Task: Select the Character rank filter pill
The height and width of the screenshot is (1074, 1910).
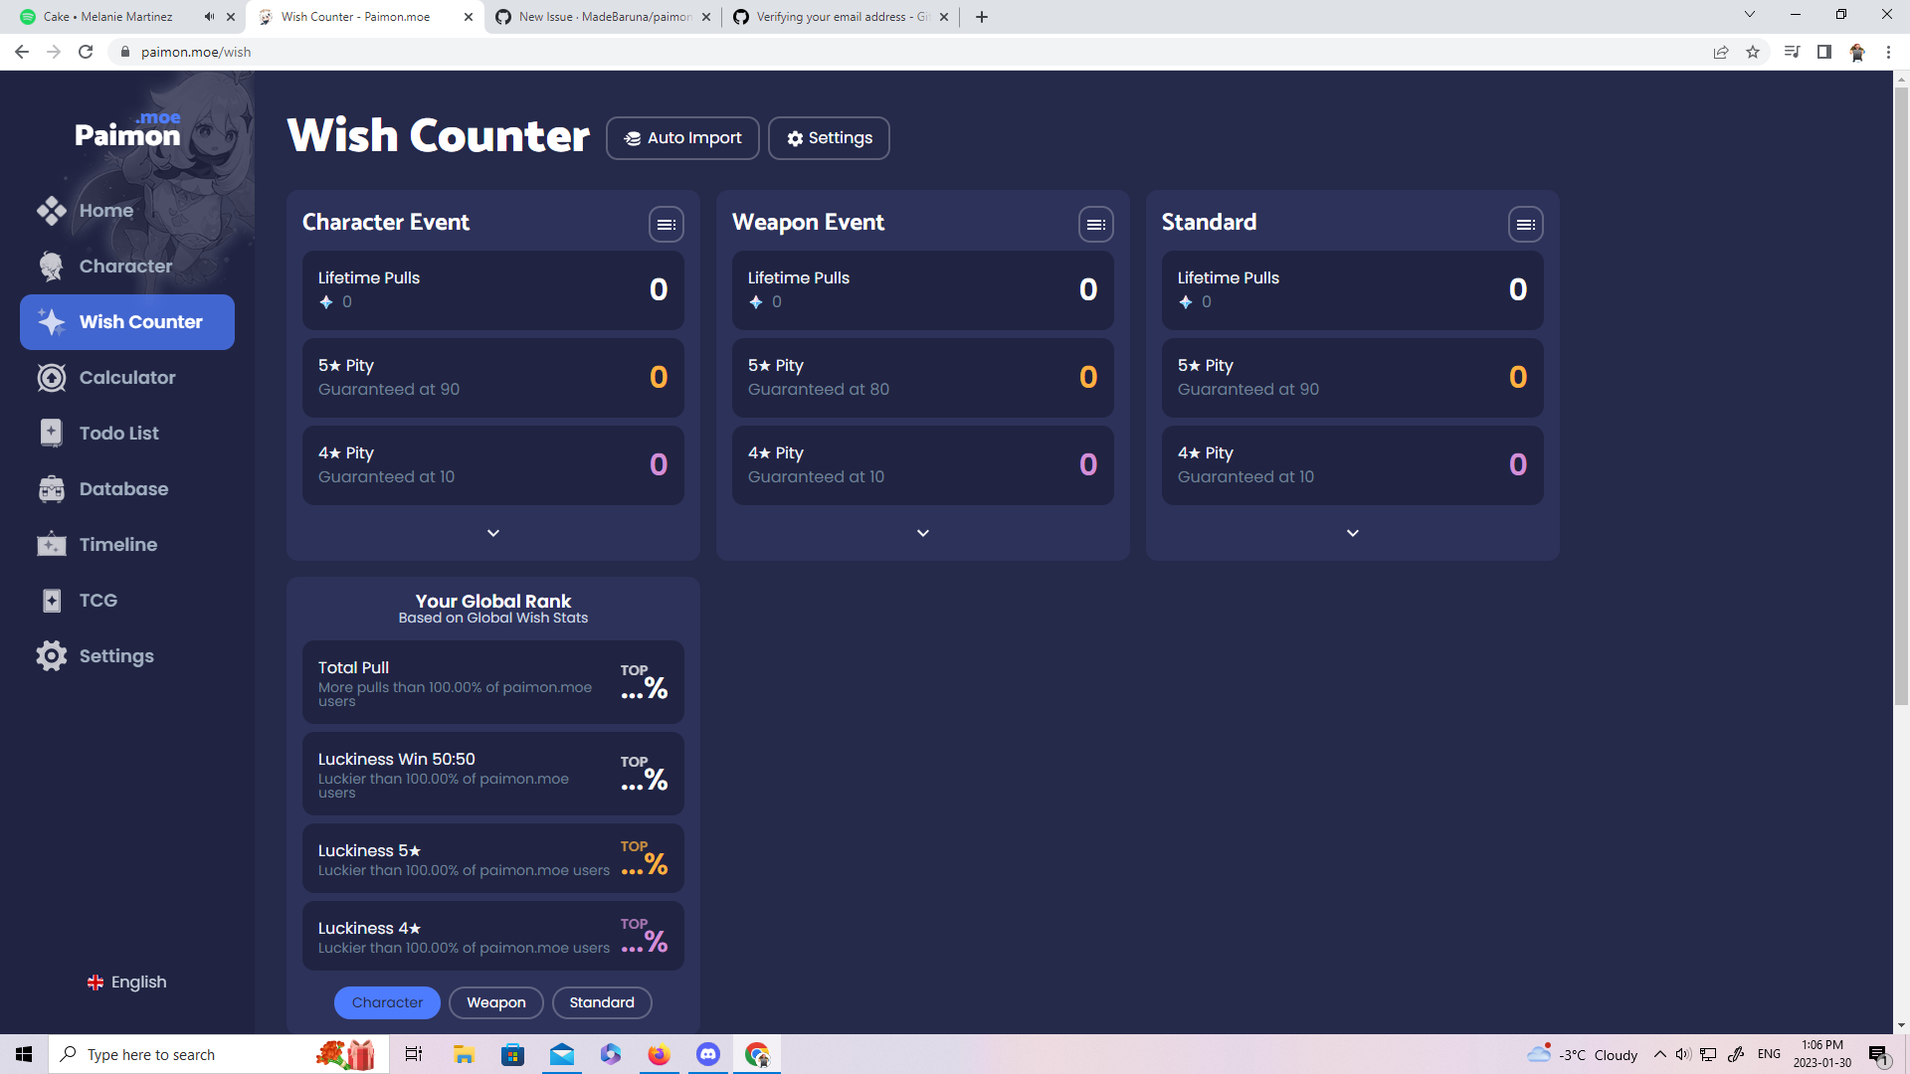Action: tap(387, 1002)
